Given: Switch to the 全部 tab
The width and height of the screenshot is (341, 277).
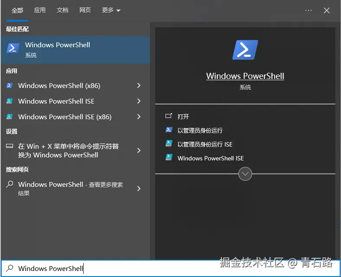Looking at the screenshot, I should coord(17,10).
